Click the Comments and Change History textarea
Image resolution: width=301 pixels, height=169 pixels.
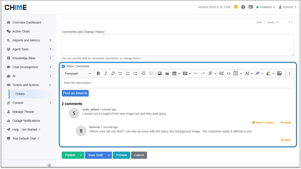pyautogui.click(x=178, y=45)
